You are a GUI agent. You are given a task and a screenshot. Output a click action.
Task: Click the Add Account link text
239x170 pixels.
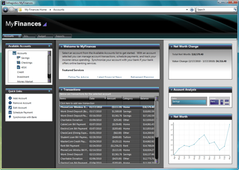coord(20,98)
